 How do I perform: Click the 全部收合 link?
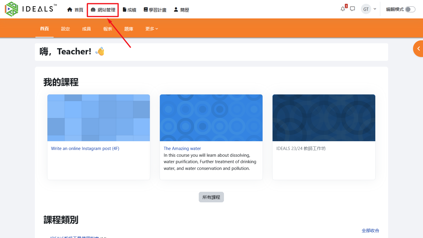point(370,230)
